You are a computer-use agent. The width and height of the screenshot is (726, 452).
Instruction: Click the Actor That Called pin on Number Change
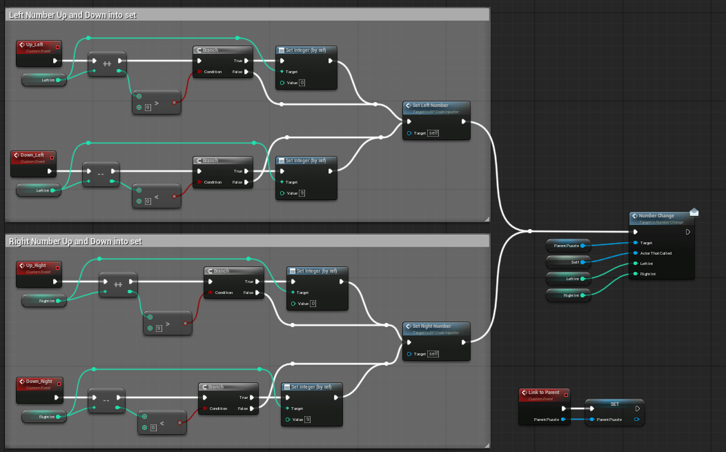(x=635, y=253)
